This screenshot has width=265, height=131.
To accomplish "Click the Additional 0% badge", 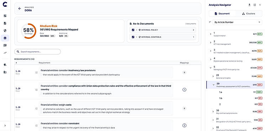I will [66, 36].
